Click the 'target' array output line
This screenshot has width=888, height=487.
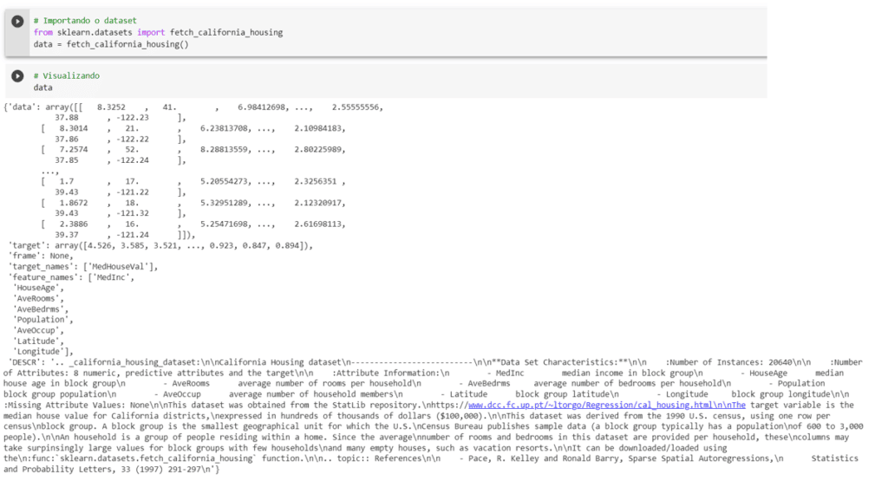160,245
